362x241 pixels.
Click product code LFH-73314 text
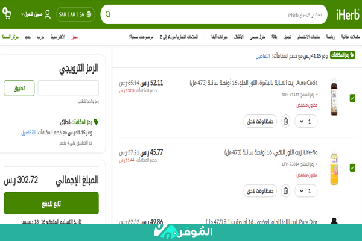[x=290, y=164]
